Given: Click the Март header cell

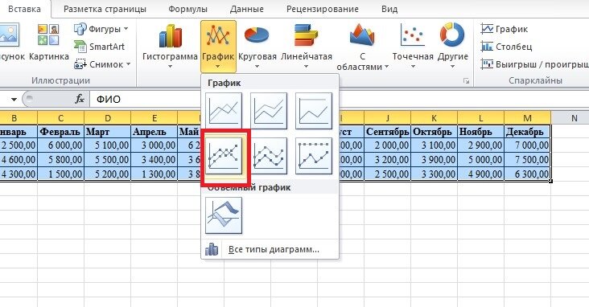Looking at the screenshot, I should [108, 132].
